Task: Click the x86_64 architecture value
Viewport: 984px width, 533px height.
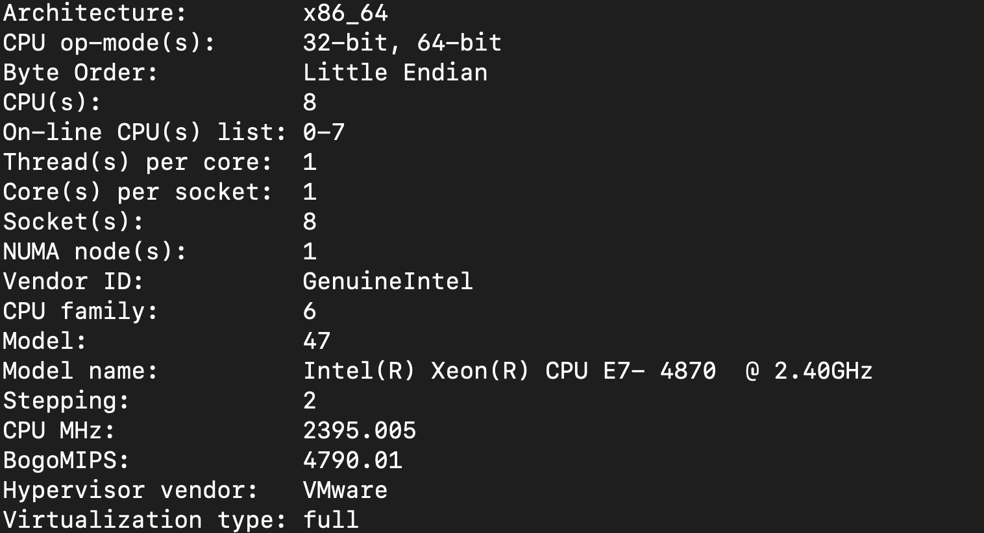Action: pos(345,13)
